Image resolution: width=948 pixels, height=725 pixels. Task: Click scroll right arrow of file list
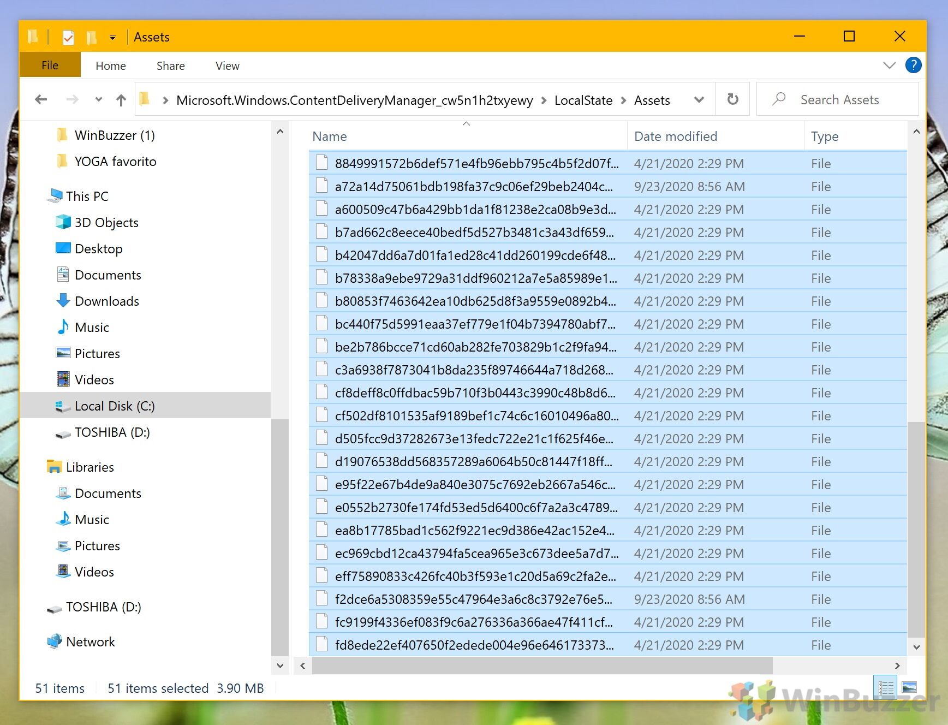click(x=897, y=665)
